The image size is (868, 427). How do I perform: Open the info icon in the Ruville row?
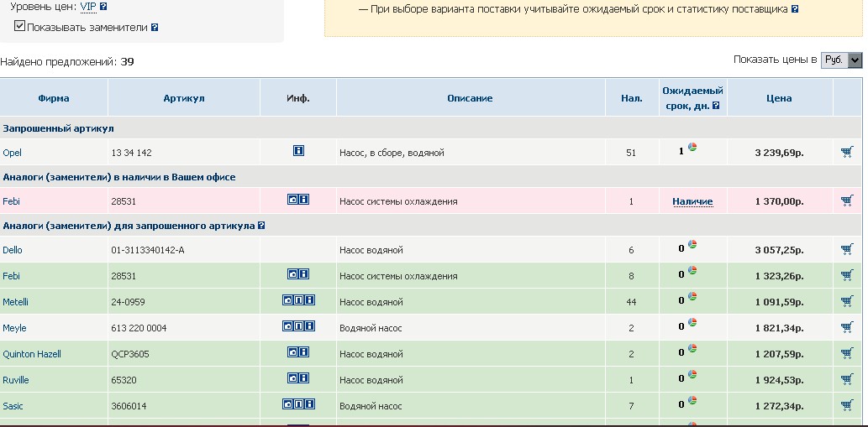[x=304, y=378]
